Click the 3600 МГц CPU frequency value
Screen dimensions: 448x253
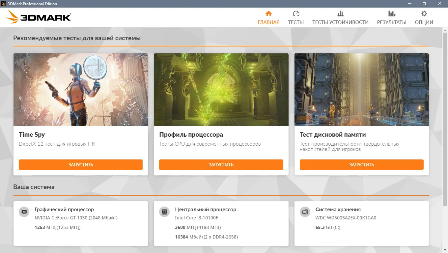tap(198, 227)
